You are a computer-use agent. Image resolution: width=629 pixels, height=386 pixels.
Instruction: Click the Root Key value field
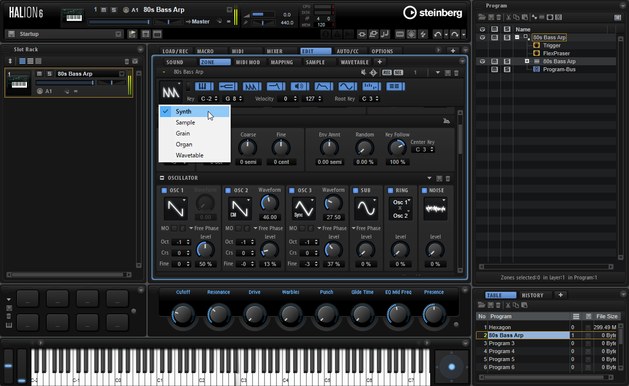(369, 99)
